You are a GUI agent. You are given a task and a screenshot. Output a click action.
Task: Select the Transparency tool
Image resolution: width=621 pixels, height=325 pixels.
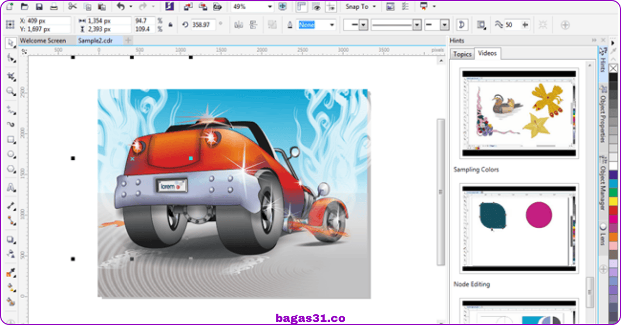(10, 254)
